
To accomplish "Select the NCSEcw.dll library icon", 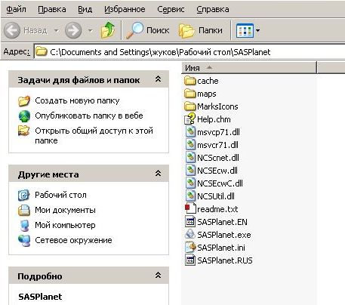I will click(190, 171).
